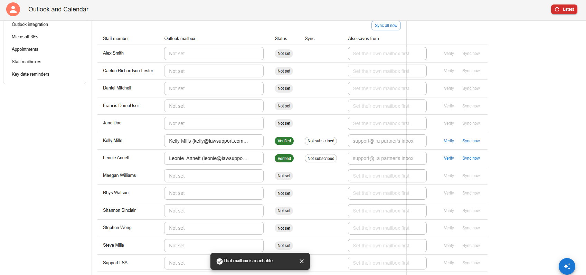586x275 pixels.
Task: Set Rhys Watson Outlook mailbox
Action: point(214,193)
